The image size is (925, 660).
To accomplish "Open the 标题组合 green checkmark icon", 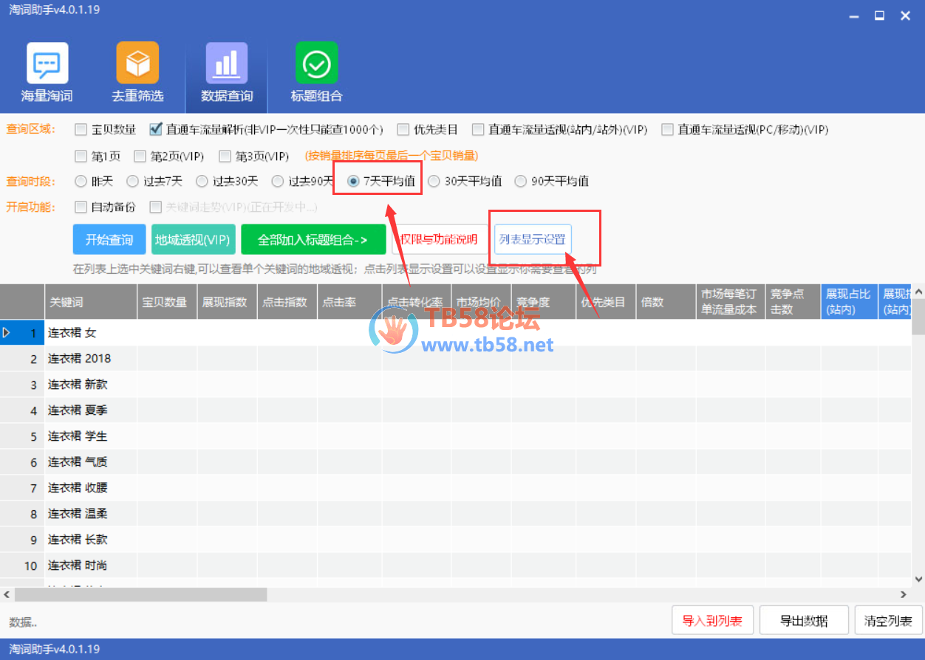I will click(316, 63).
